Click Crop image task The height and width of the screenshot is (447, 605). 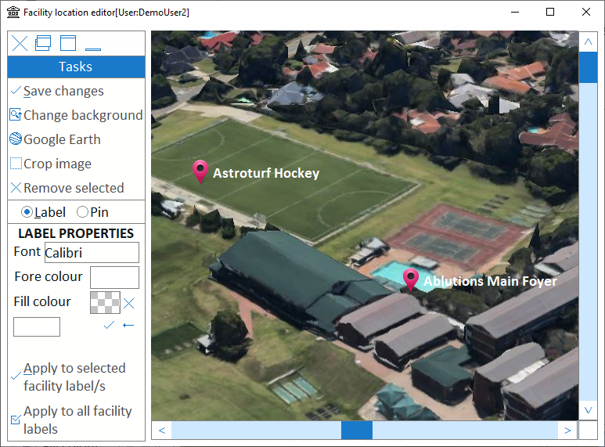pos(56,164)
